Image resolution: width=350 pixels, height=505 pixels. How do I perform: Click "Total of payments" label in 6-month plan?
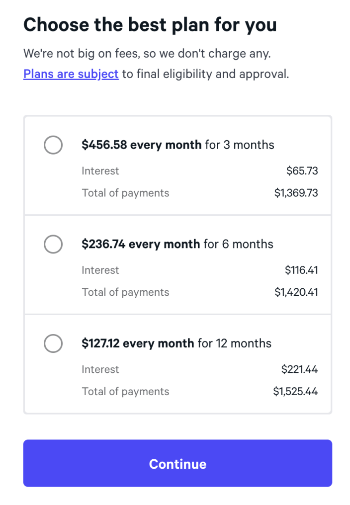click(125, 292)
